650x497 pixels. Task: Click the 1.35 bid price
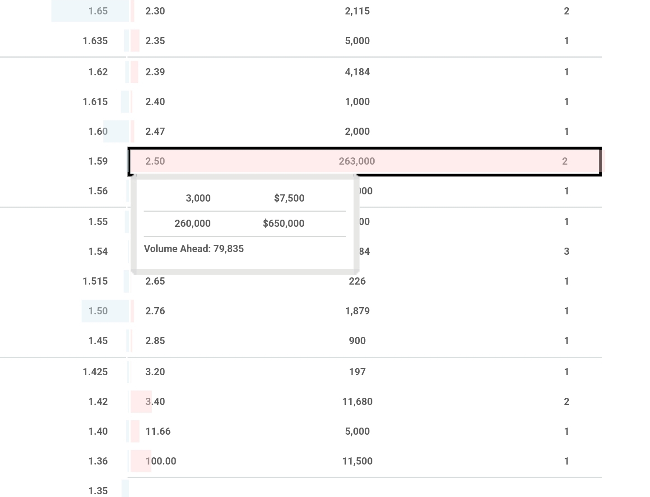coord(98,491)
